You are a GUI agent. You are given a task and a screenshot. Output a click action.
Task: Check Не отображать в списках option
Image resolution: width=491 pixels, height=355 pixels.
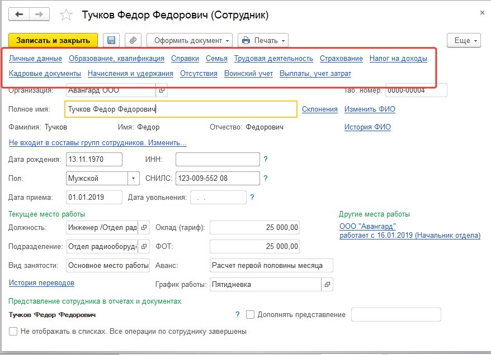13,332
